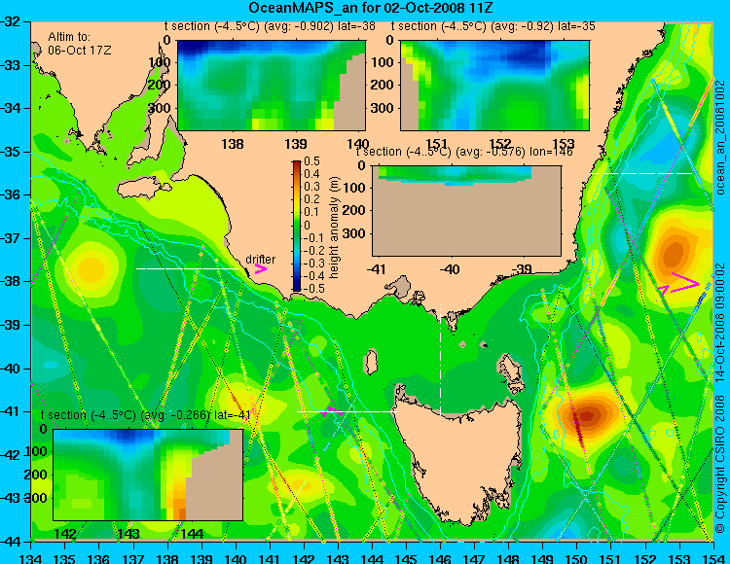
Task: Click the -36 latitude axis label
Action: pos(13,194)
